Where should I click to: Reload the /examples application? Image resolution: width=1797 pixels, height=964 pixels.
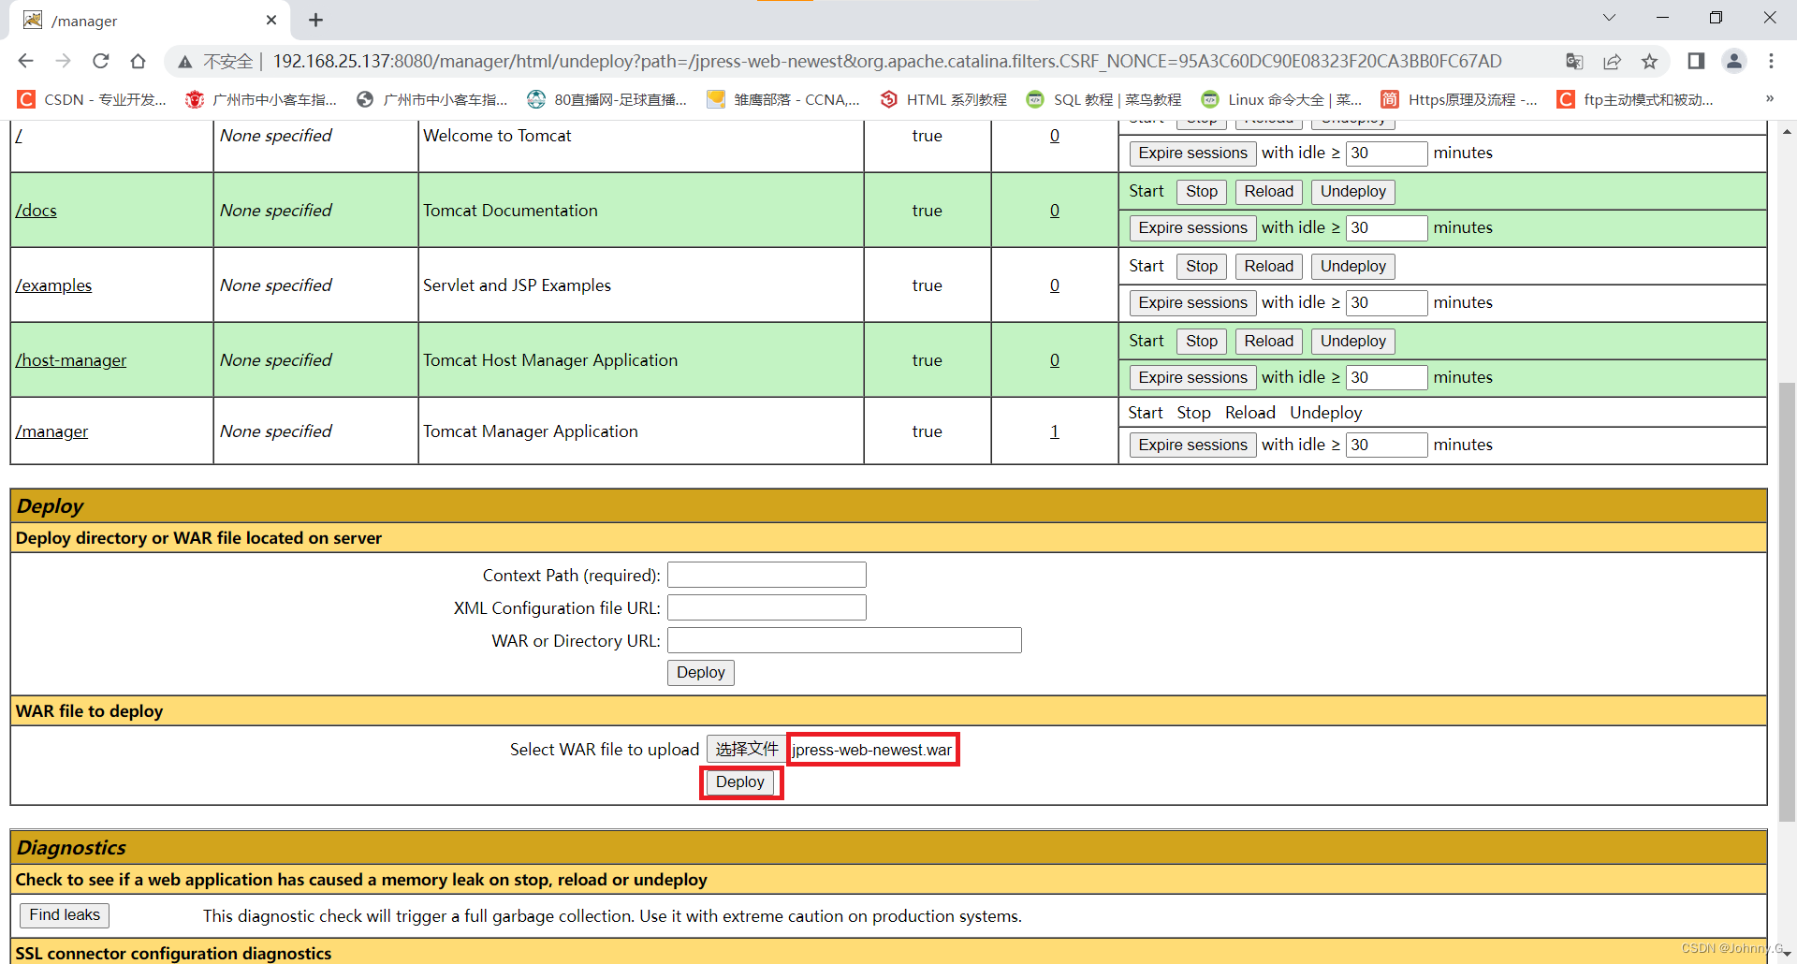coord(1268,266)
